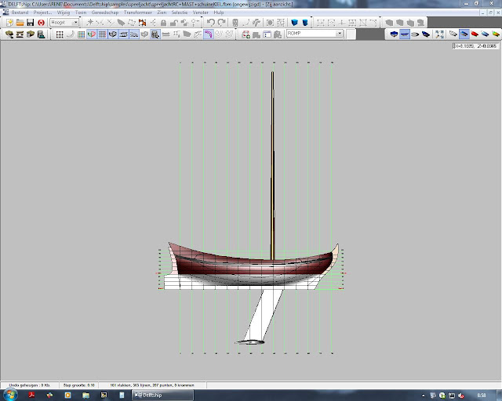Image resolution: width=502 pixels, height=401 pixels.
Task: Click the padlock lock points icon
Action: click(x=163, y=23)
